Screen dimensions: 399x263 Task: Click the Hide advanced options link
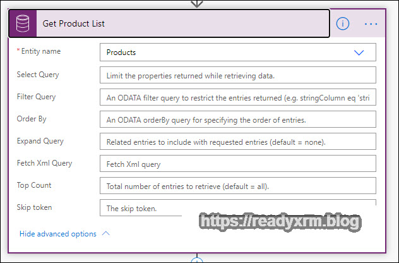point(58,234)
